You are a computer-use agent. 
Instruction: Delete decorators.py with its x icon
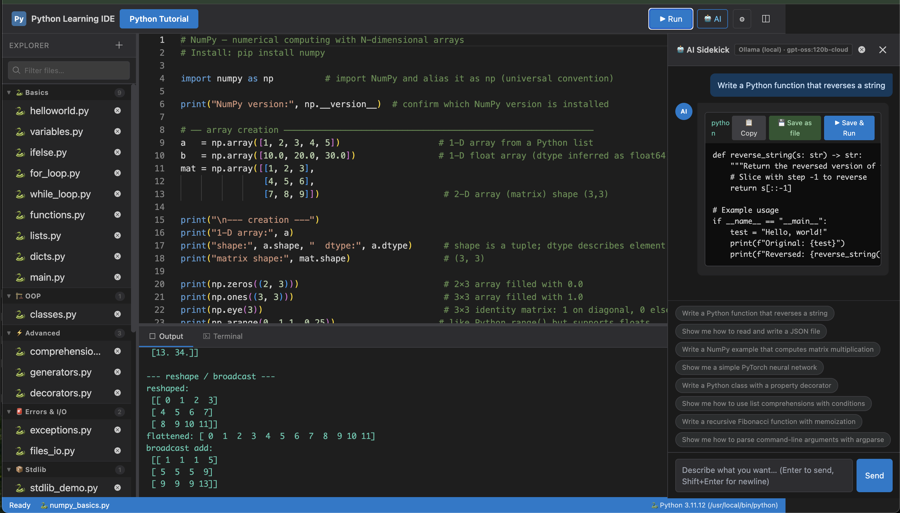coord(118,393)
